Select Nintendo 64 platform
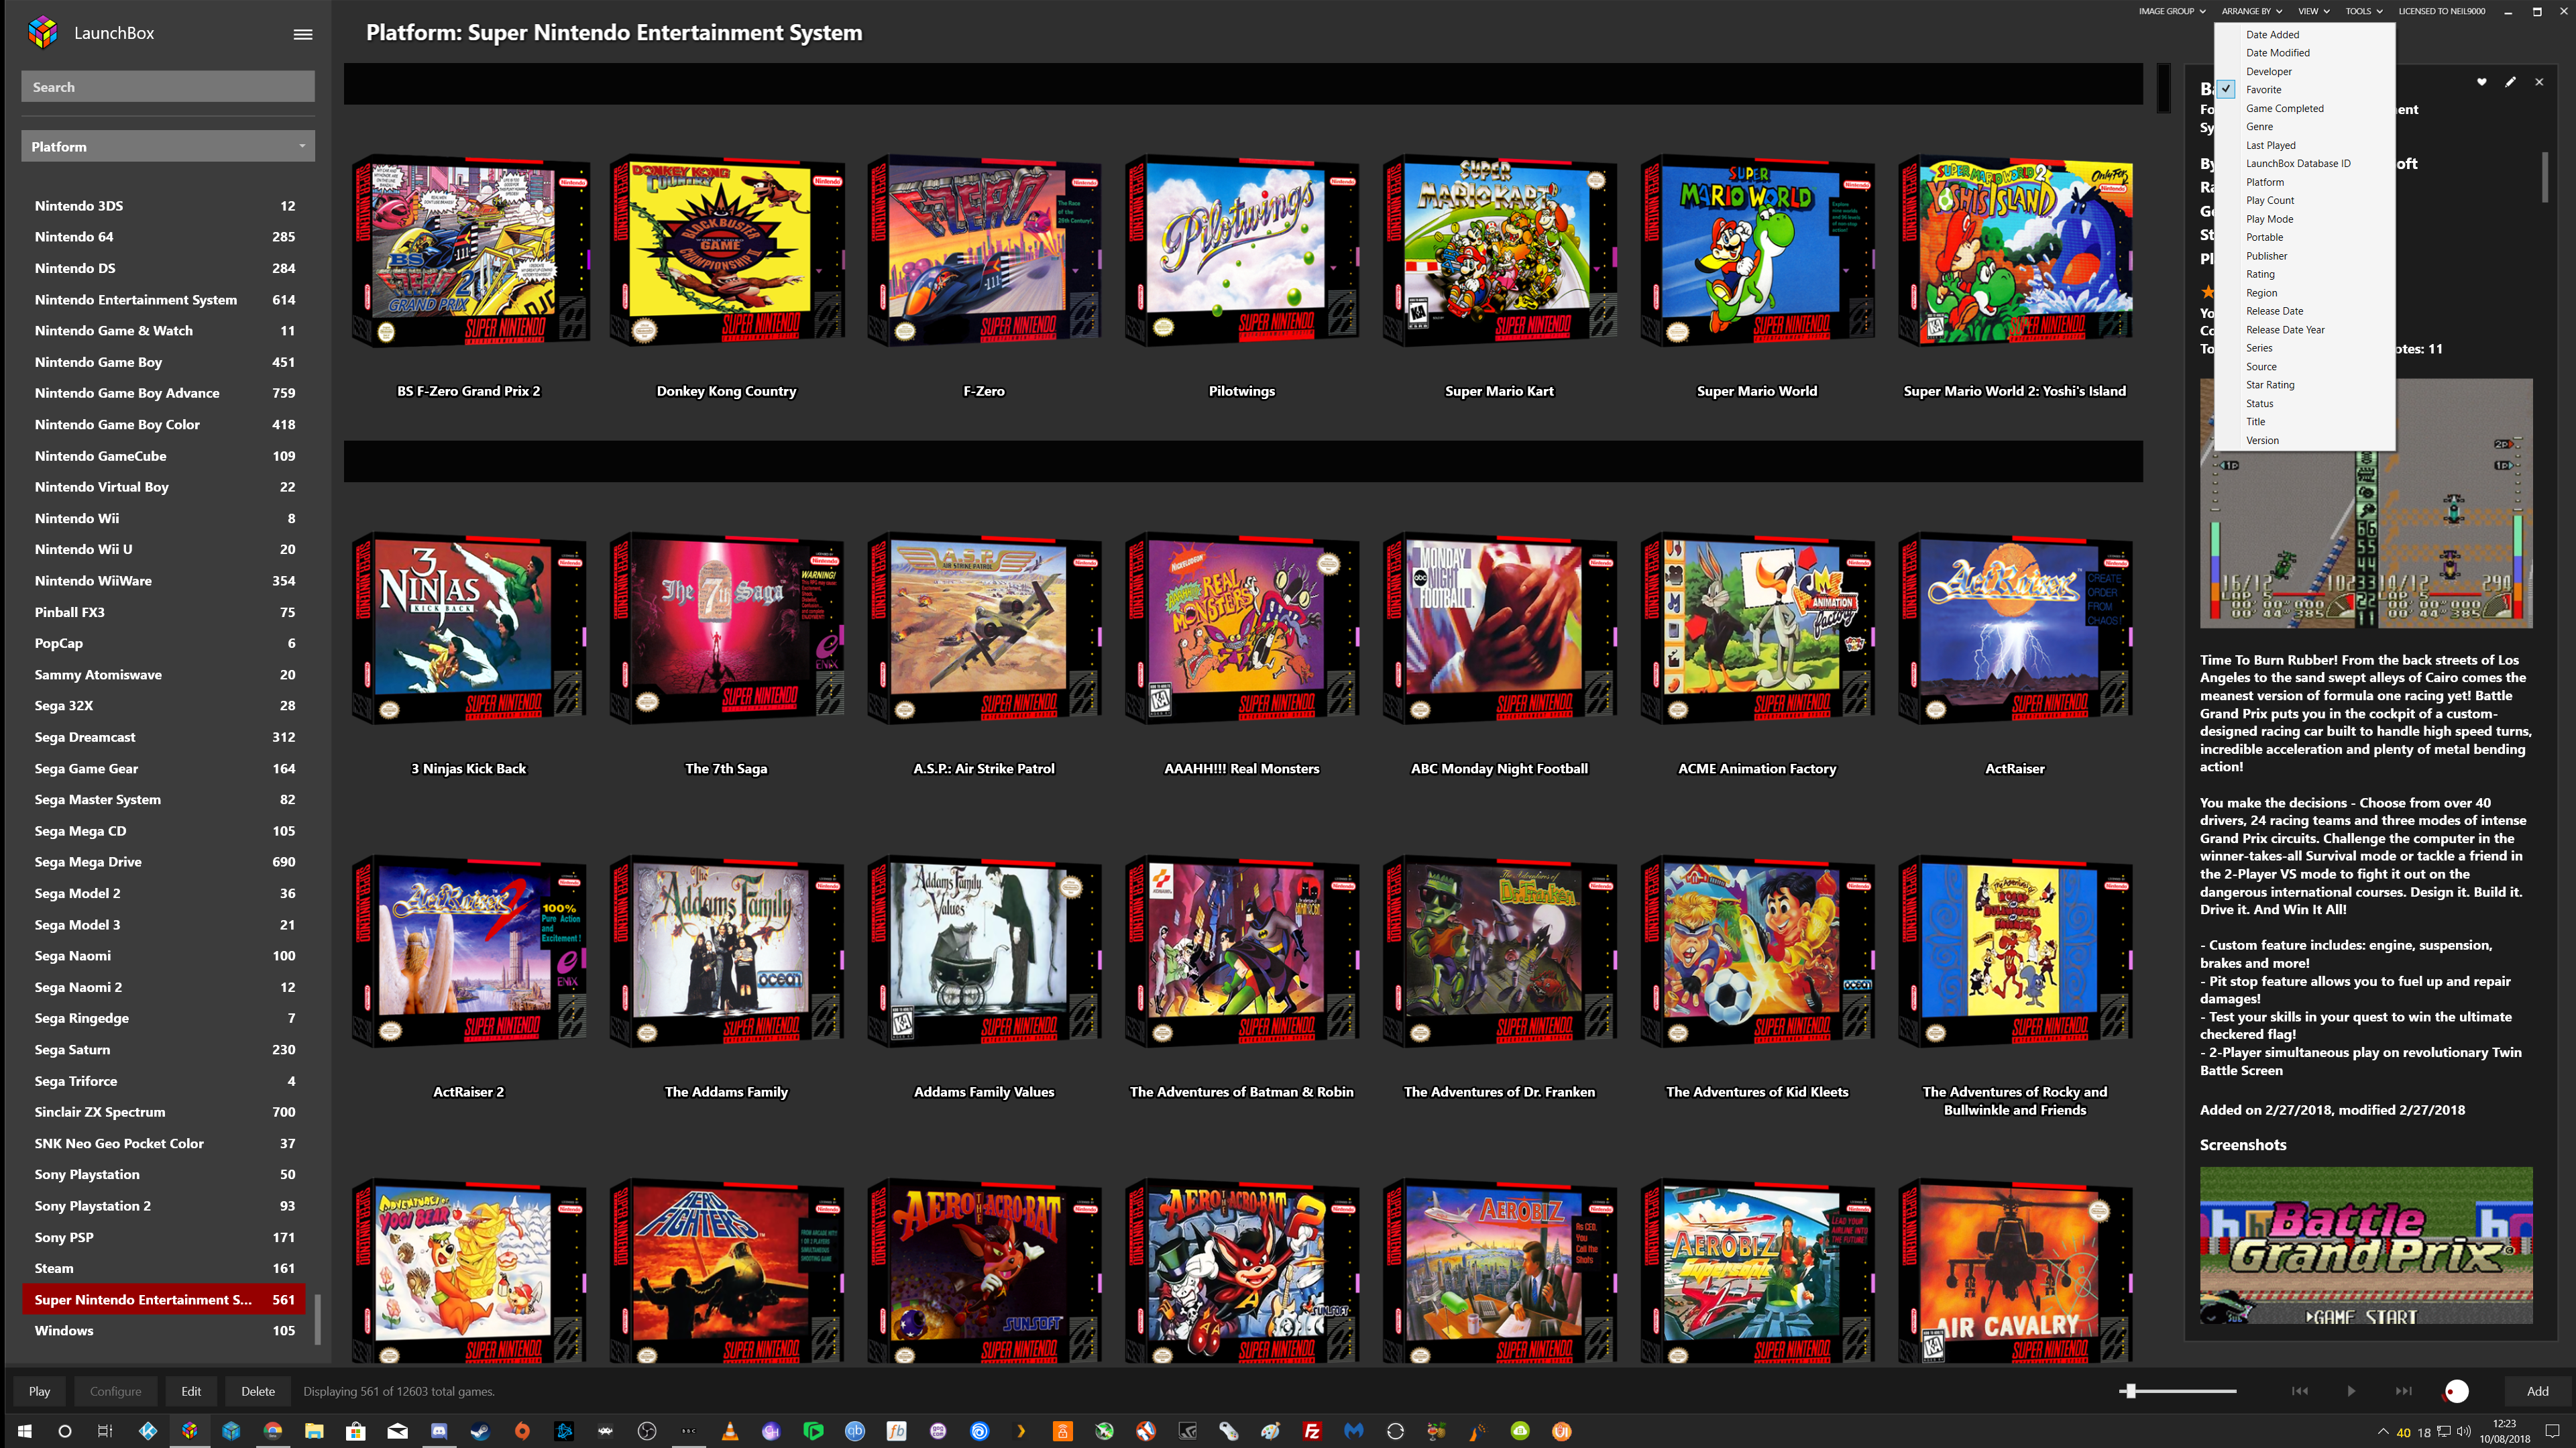Viewport: 2576px width, 1448px height. (165, 236)
